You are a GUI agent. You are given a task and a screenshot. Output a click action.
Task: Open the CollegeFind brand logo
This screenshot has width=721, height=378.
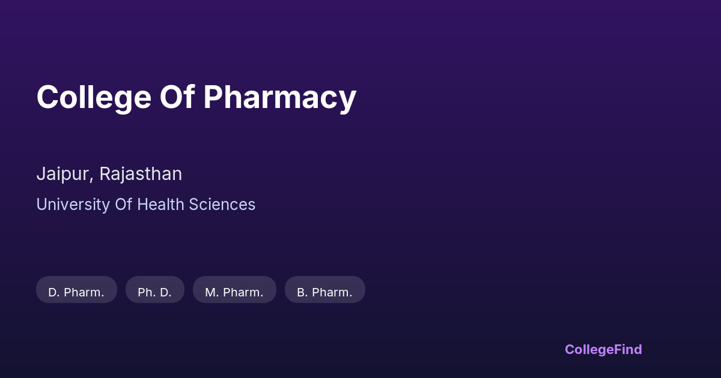coord(603,349)
